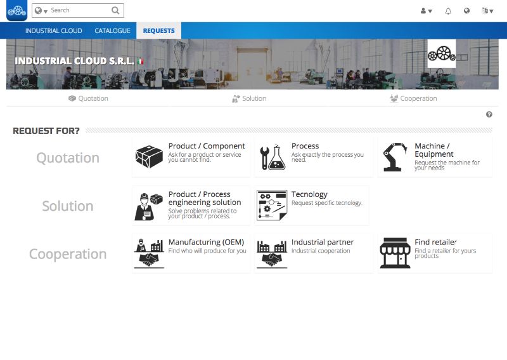The width and height of the screenshot is (507, 360).
Task: Switch to the Cooperation section tab
Action: tap(413, 98)
